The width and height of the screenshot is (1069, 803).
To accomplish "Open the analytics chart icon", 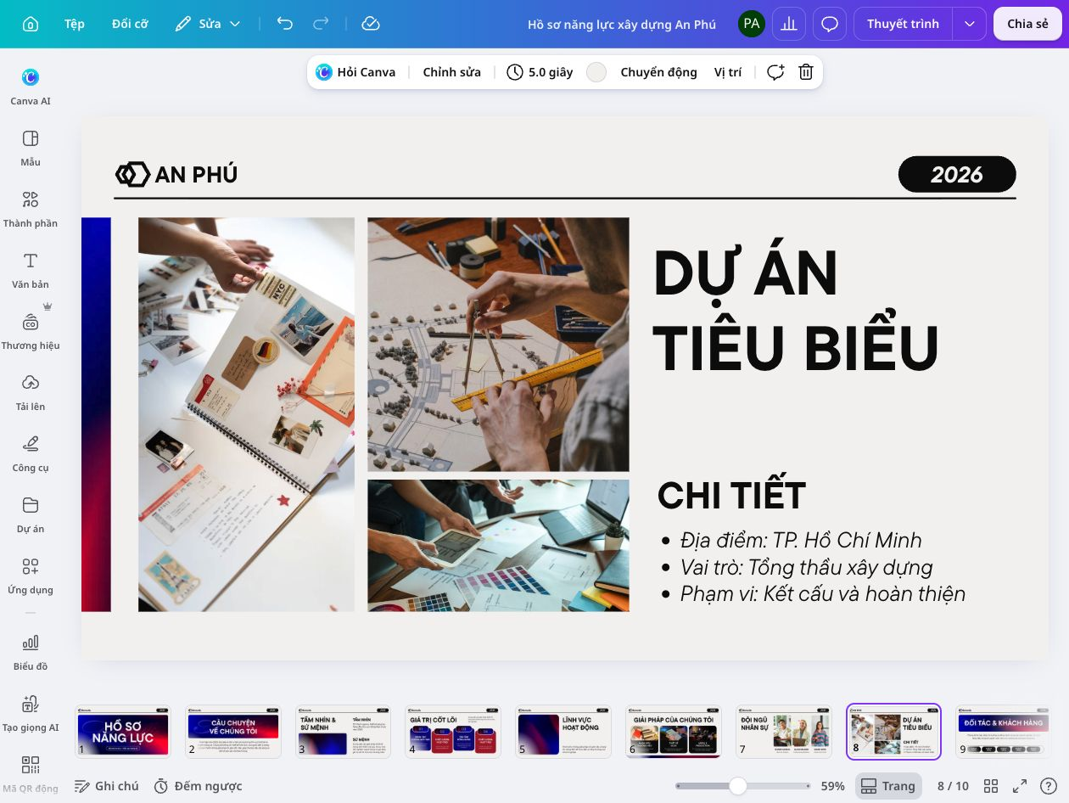I will [x=789, y=24].
